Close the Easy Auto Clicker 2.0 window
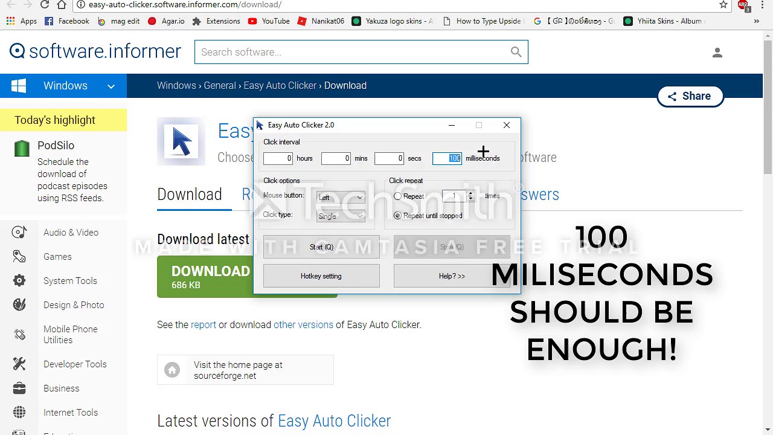The image size is (773, 435). 507,125
